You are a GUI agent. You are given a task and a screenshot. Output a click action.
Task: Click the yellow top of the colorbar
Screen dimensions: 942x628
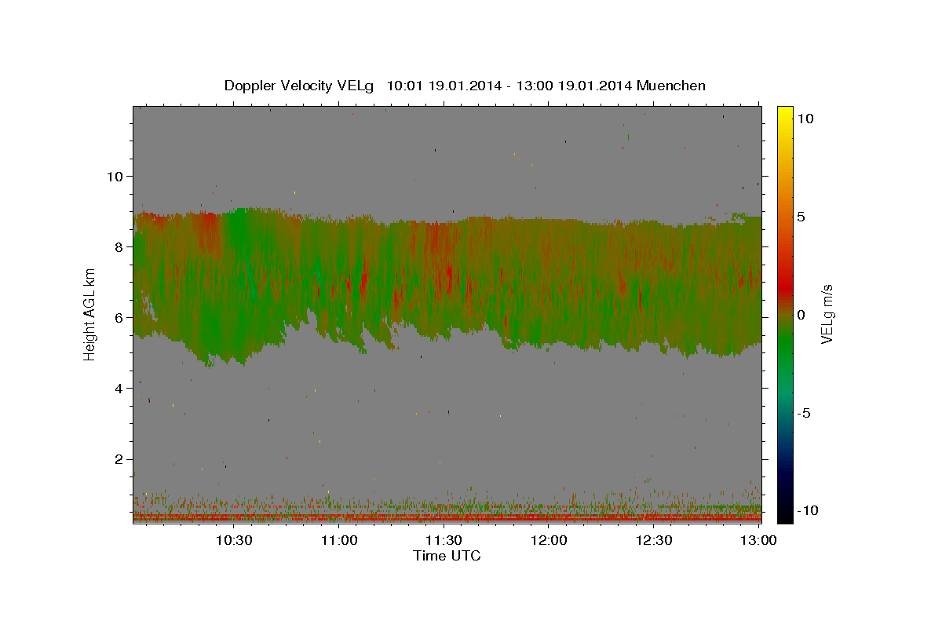(784, 114)
